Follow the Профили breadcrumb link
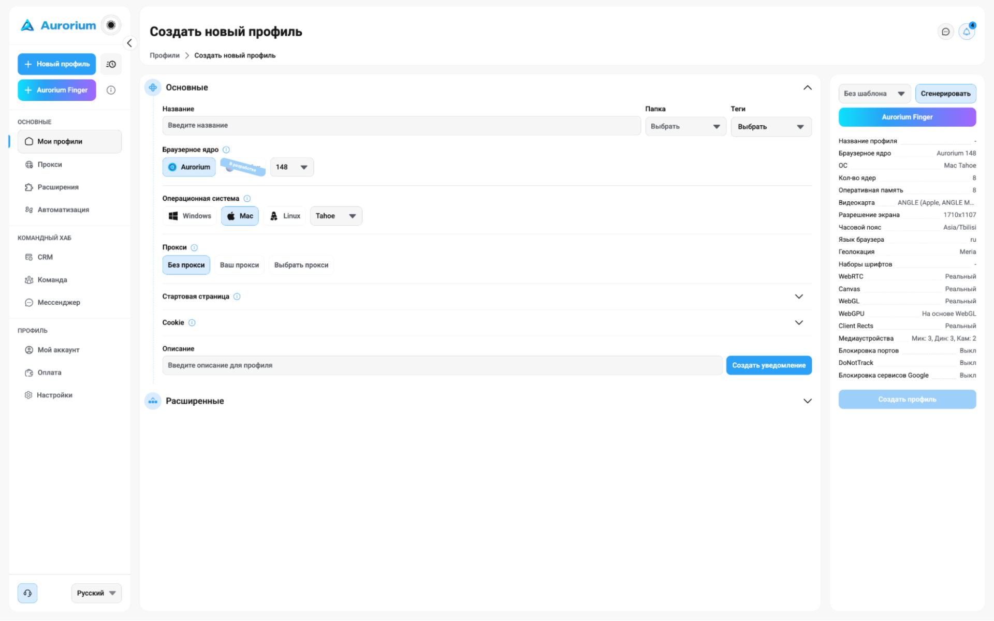Screen dimensions: 994x621 pyautogui.click(x=165, y=55)
